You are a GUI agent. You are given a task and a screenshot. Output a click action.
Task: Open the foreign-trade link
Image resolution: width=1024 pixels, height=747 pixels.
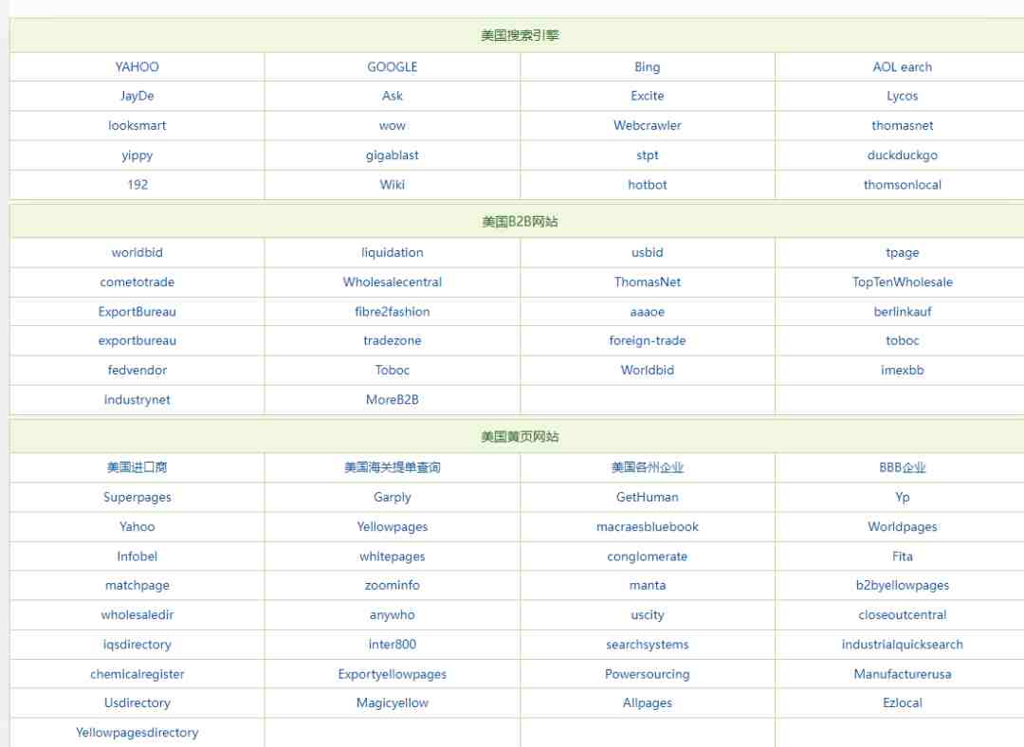tap(648, 340)
